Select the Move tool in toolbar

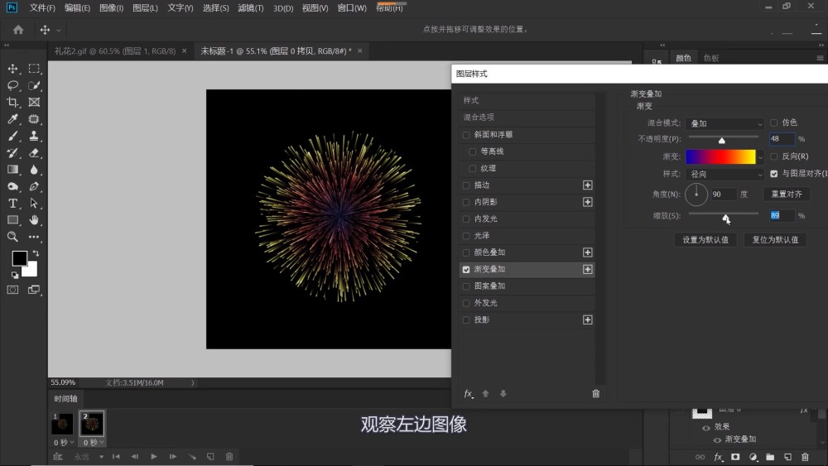pyautogui.click(x=12, y=69)
